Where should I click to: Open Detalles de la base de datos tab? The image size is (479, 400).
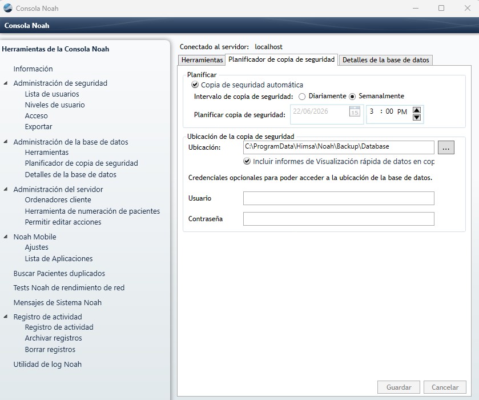tap(385, 60)
